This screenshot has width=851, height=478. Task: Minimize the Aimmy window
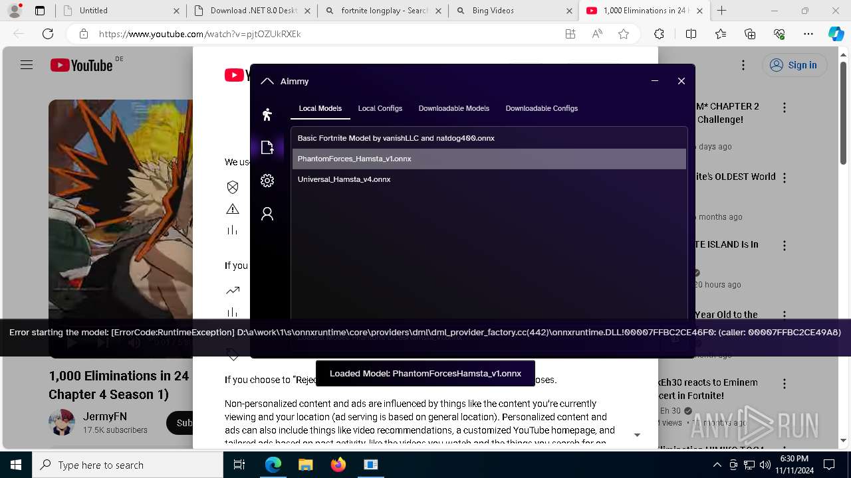click(655, 81)
